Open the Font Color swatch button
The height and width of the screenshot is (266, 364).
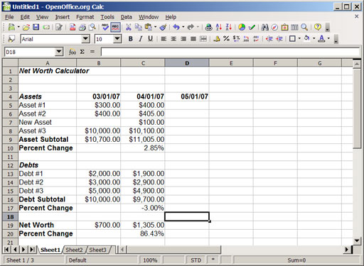(321, 39)
